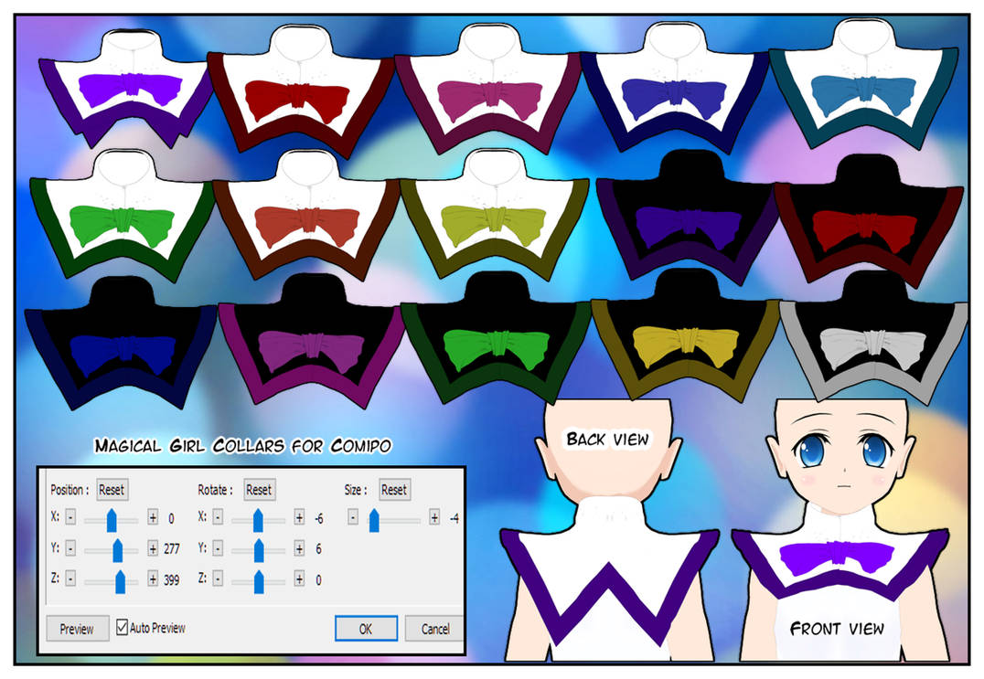Click the Size Reset button
Viewport: 984px width, 679px height.
coord(395,490)
